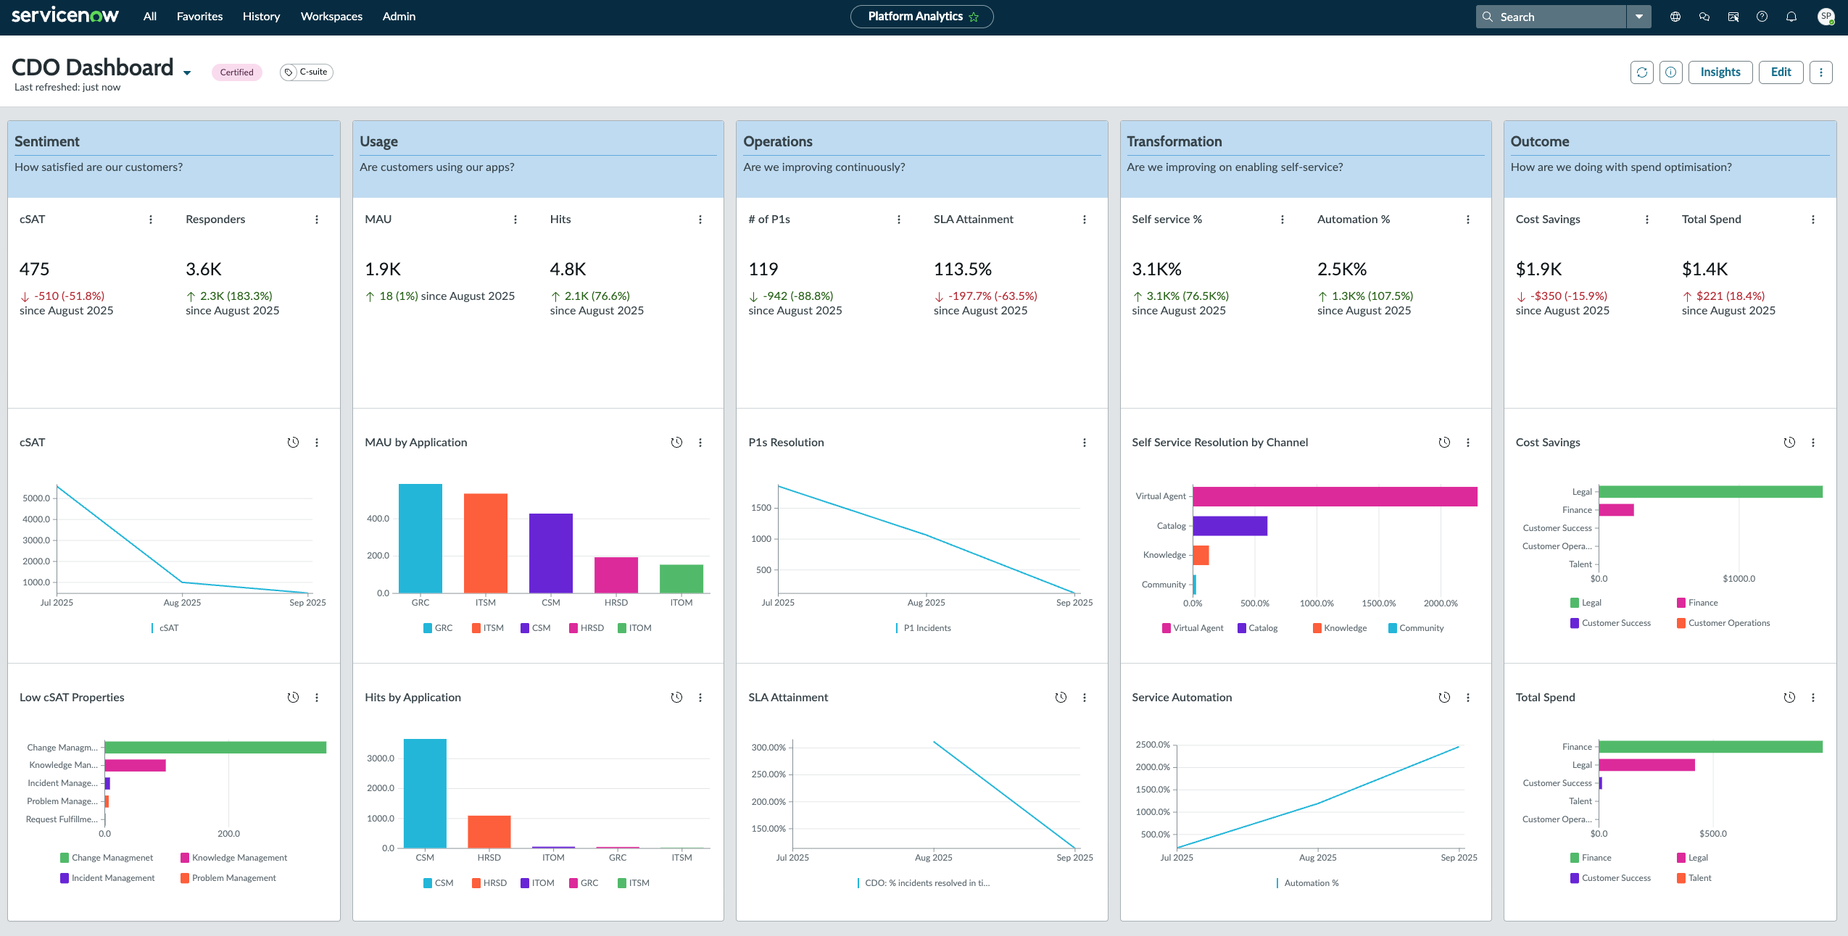Open Low cSAT Properties history clock icon
Viewport: 1848px width, 936px height.
click(293, 698)
